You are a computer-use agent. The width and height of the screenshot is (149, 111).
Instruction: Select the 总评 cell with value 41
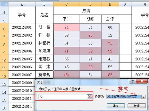tap(110, 59)
